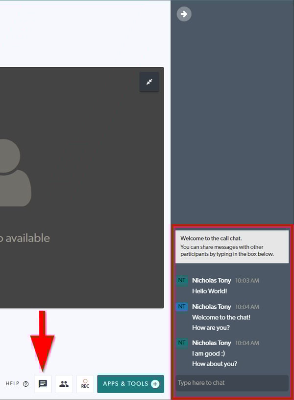Image resolution: width=294 pixels, height=400 pixels.
Task: Select the 'Hello World!' chat message
Action: [209, 291]
